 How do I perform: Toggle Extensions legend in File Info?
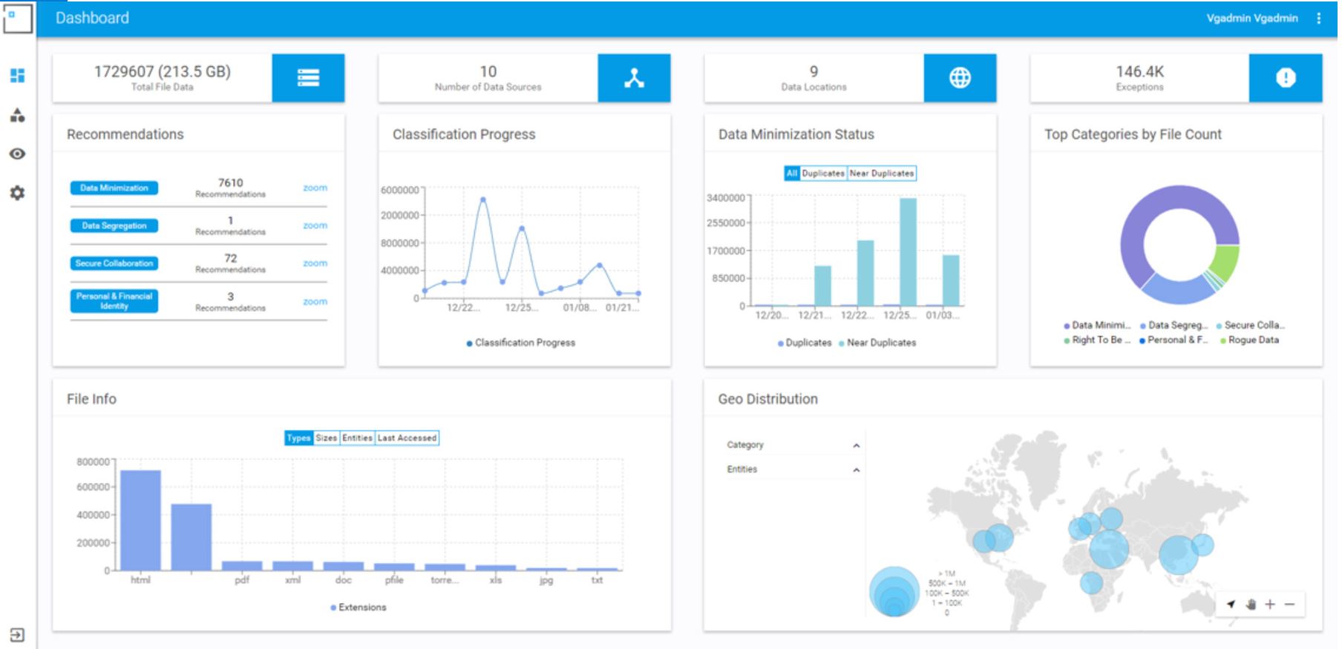click(x=359, y=607)
